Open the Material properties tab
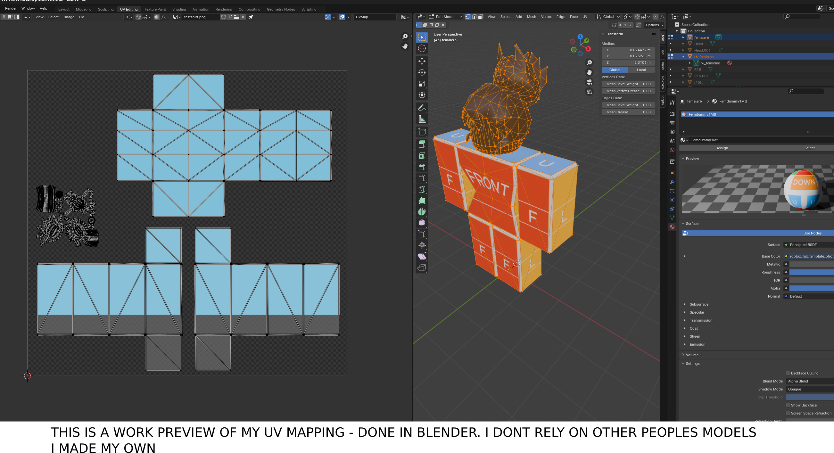 tap(672, 227)
